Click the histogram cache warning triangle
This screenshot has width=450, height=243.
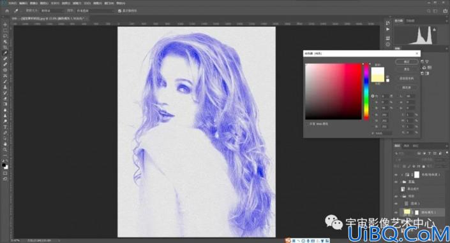434,29
